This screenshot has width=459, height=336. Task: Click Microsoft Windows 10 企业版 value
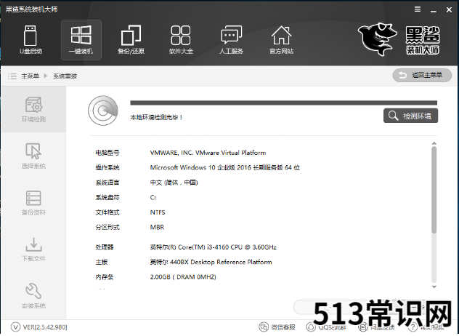[x=225, y=168]
